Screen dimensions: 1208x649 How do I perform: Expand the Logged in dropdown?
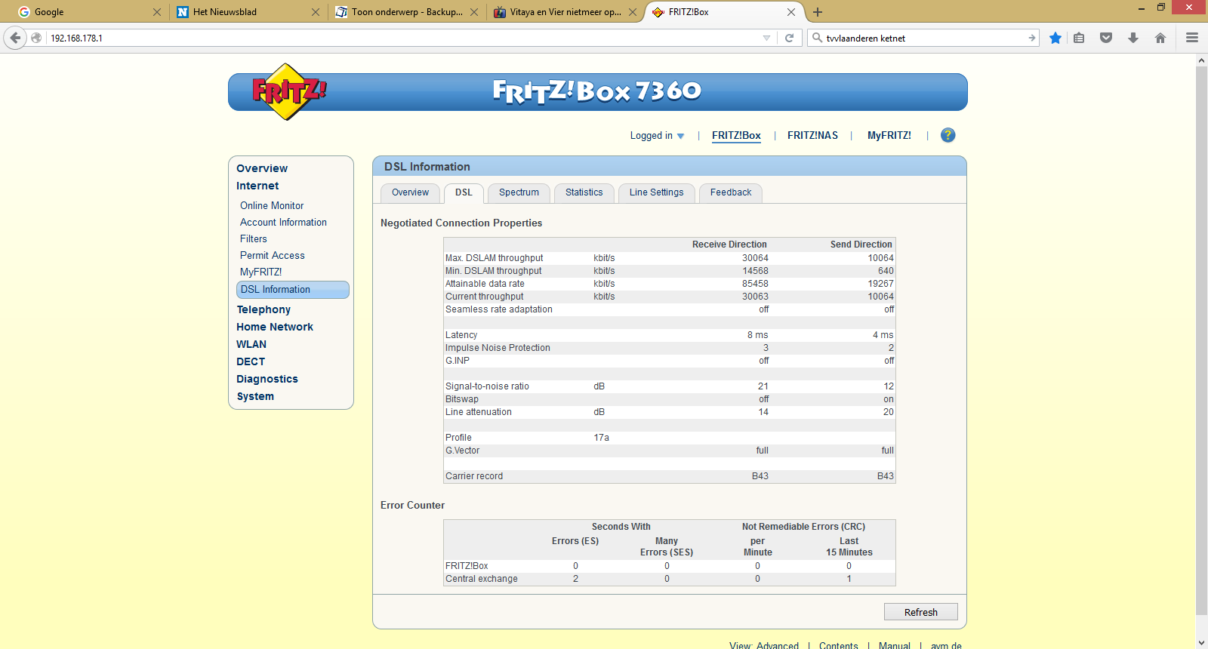pos(657,136)
